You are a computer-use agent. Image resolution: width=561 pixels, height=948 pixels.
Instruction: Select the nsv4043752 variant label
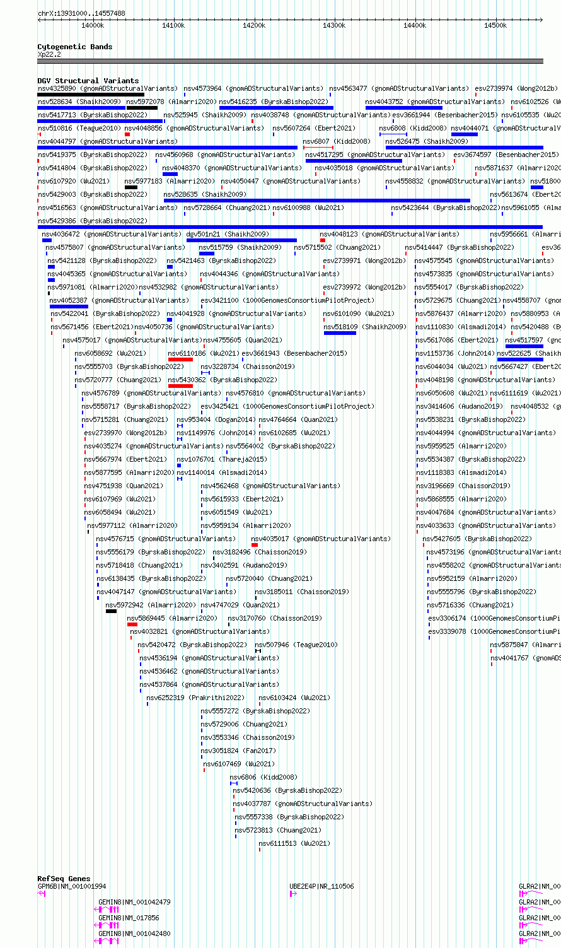(435, 102)
